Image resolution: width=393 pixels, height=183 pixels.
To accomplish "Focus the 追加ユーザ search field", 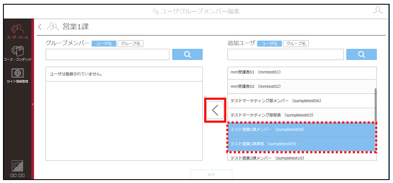I will (285, 54).
